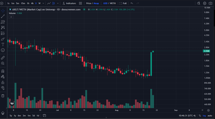
Task: Click the 2.53M current price label
Action: pyautogui.click(x=206, y=51)
